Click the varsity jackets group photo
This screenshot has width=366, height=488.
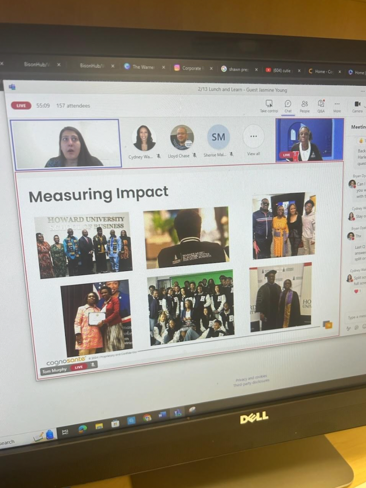coord(191,307)
